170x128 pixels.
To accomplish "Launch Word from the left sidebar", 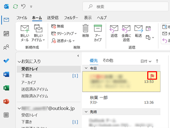I will (6, 74).
